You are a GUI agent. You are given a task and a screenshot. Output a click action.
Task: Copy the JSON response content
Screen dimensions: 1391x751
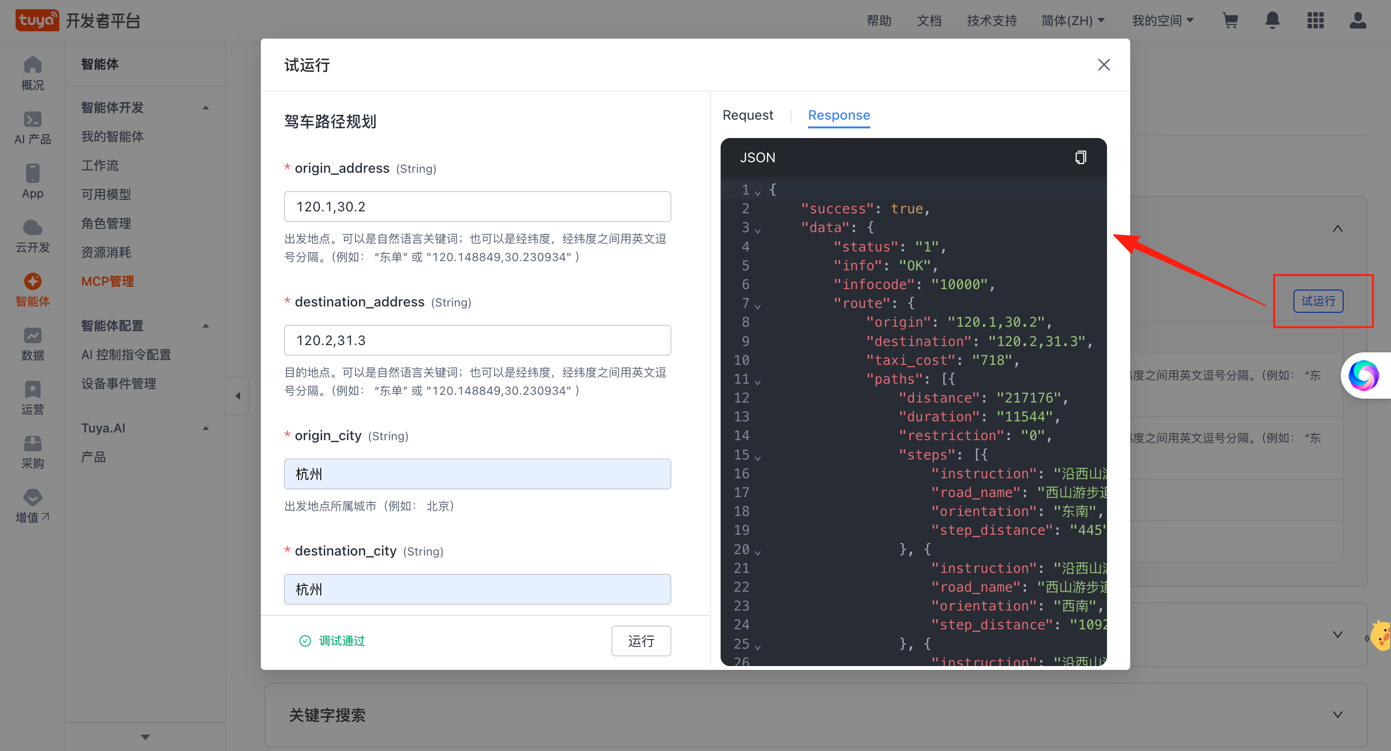point(1080,157)
